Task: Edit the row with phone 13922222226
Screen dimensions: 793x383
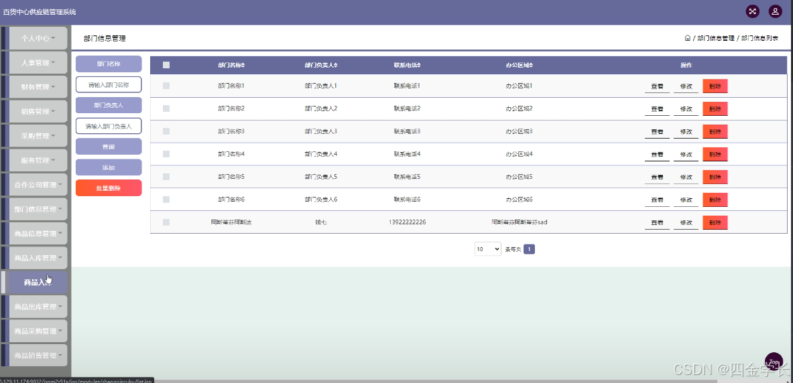Action: click(x=686, y=223)
